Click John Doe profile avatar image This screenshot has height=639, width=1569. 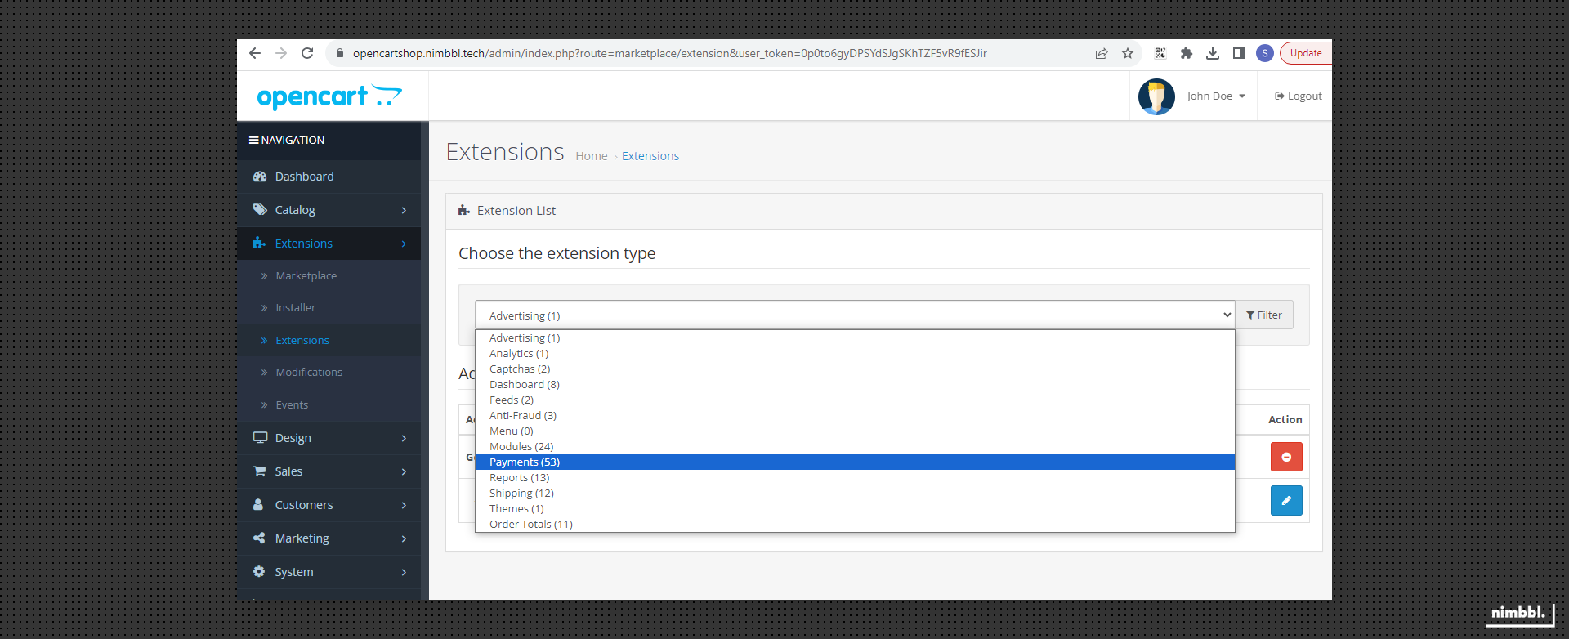pyautogui.click(x=1156, y=96)
